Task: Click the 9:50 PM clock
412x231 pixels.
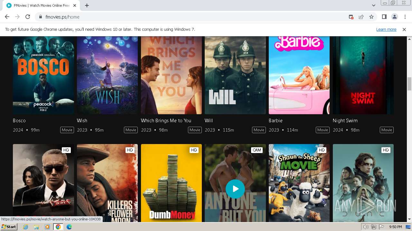Action: (x=396, y=227)
